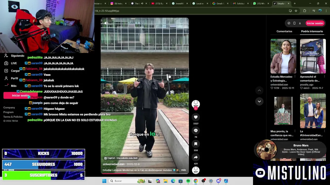The height and width of the screenshot is (185, 330).
Task: Open the Chrome profile avatar
Action: pyautogui.click(x=320, y=11)
